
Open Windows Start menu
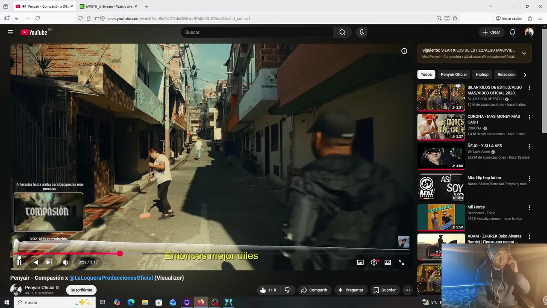[x=6, y=302]
